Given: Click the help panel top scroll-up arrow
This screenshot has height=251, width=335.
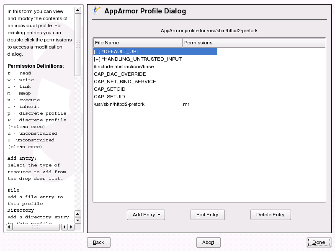Looking at the screenshot, I should [x=78, y=10].
